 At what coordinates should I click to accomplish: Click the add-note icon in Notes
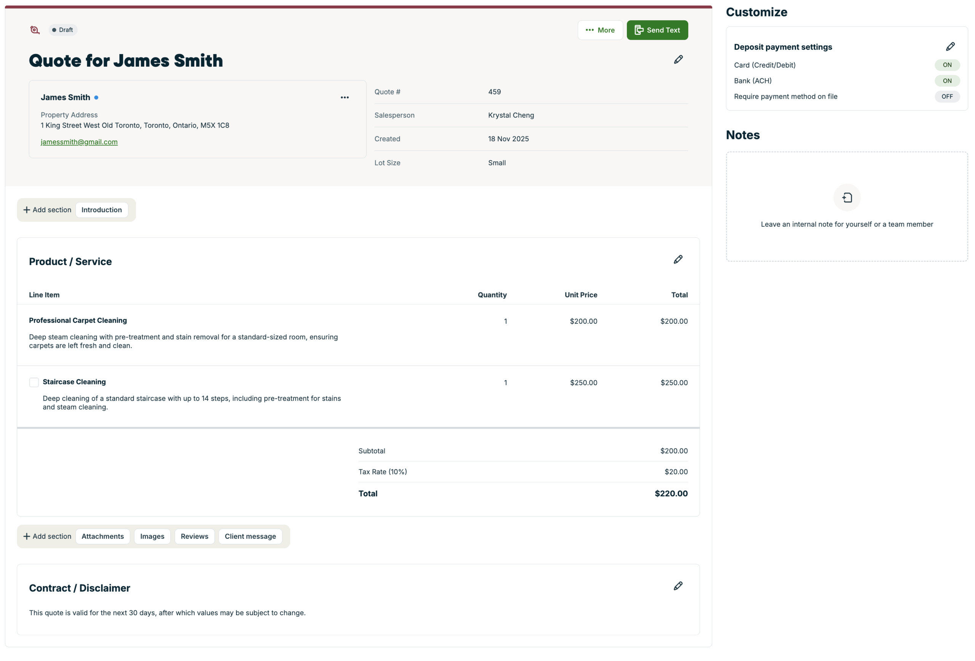click(x=847, y=198)
